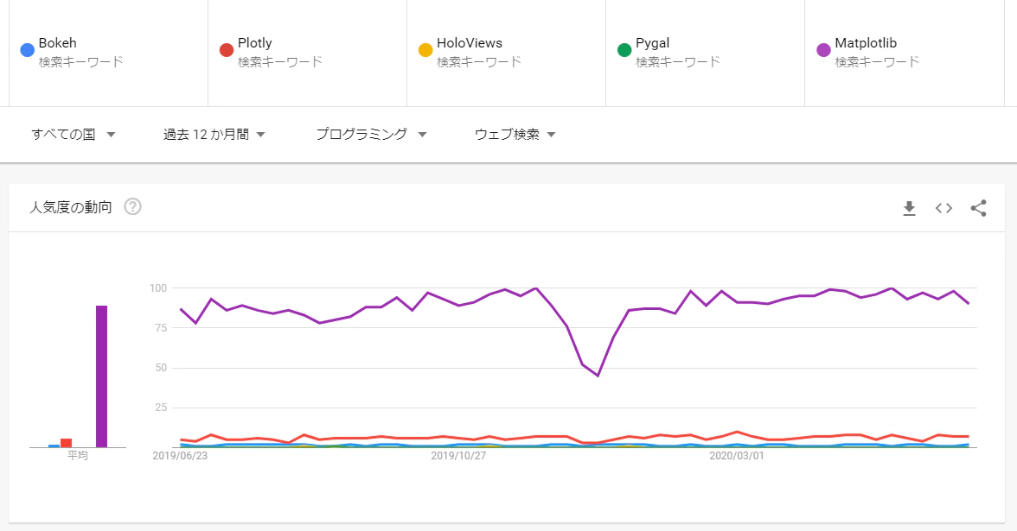This screenshot has height=531, width=1017.
Task: Click the blue Bokeh color dot
Action: tap(27, 50)
